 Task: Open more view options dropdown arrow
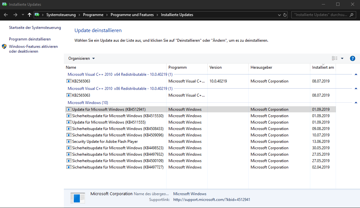(342, 58)
